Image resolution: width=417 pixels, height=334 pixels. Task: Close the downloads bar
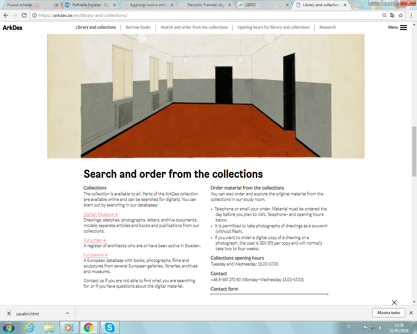coord(411,313)
